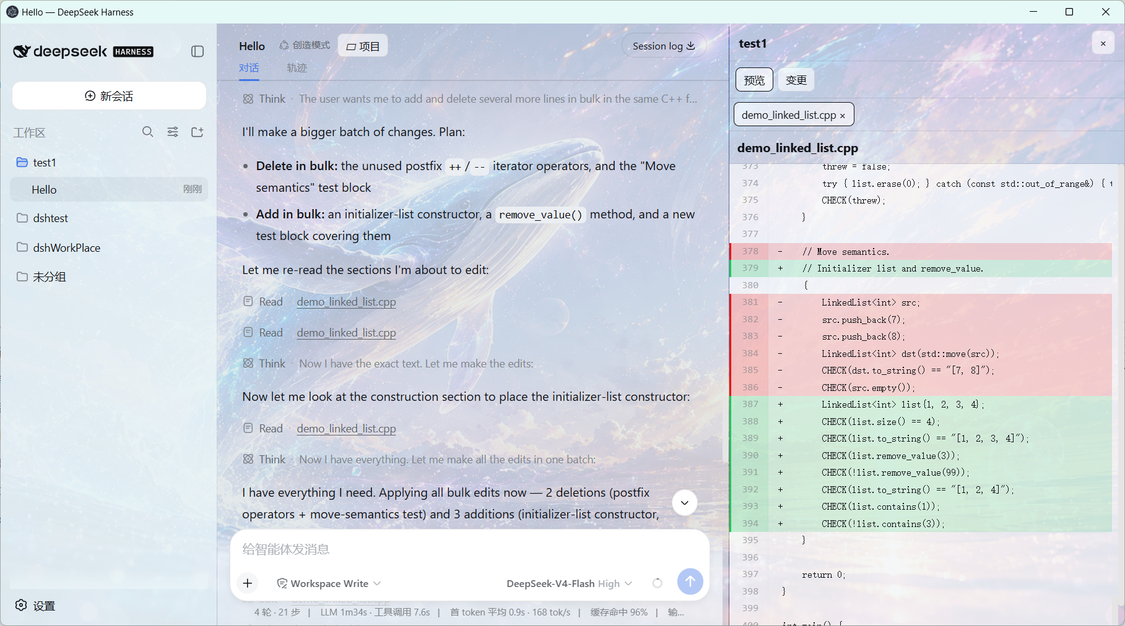Screen dimensions: 1125x626
Task: Open the dshWorkPlace folder
Action: tap(109, 247)
